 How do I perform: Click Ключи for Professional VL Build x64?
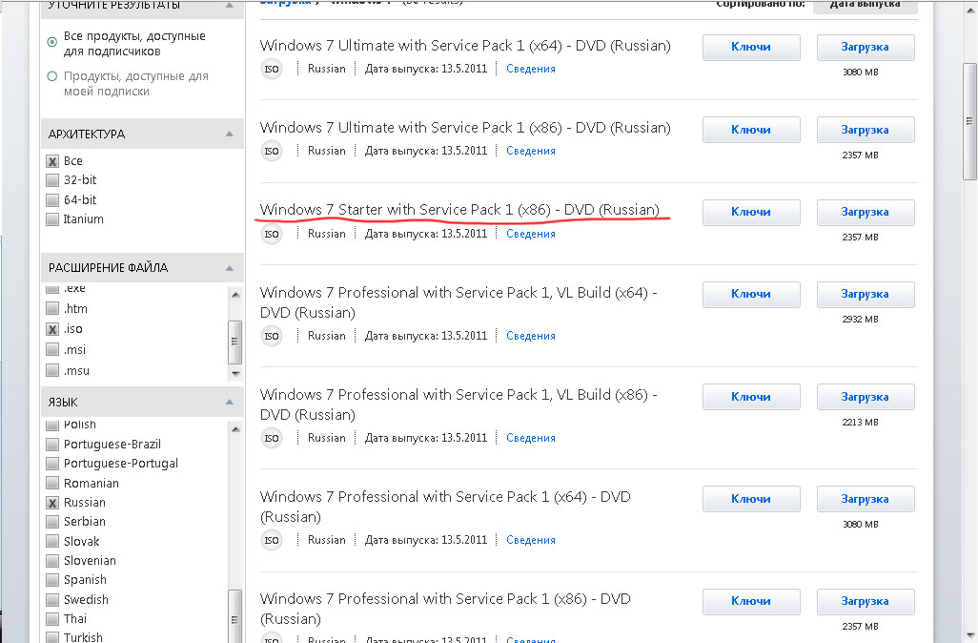click(x=751, y=294)
